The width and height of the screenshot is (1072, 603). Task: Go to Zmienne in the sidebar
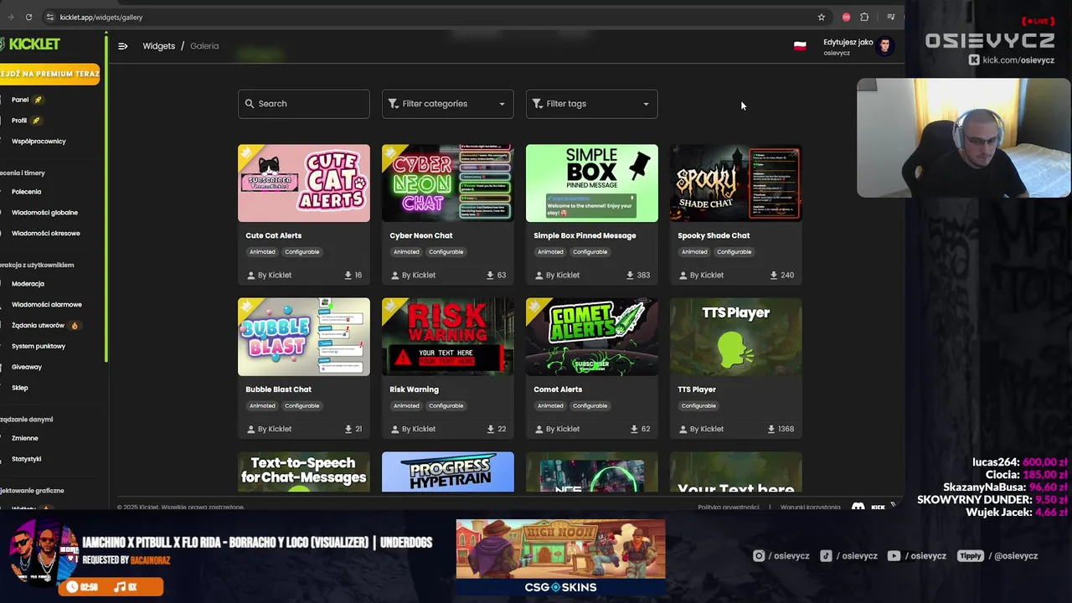click(25, 438)
